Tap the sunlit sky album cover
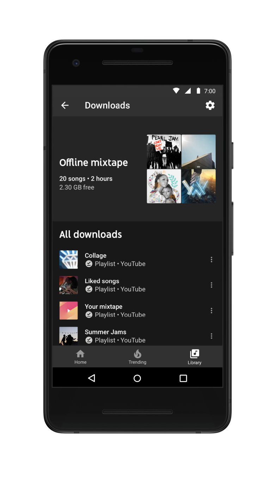 click(x=198, y=152)
